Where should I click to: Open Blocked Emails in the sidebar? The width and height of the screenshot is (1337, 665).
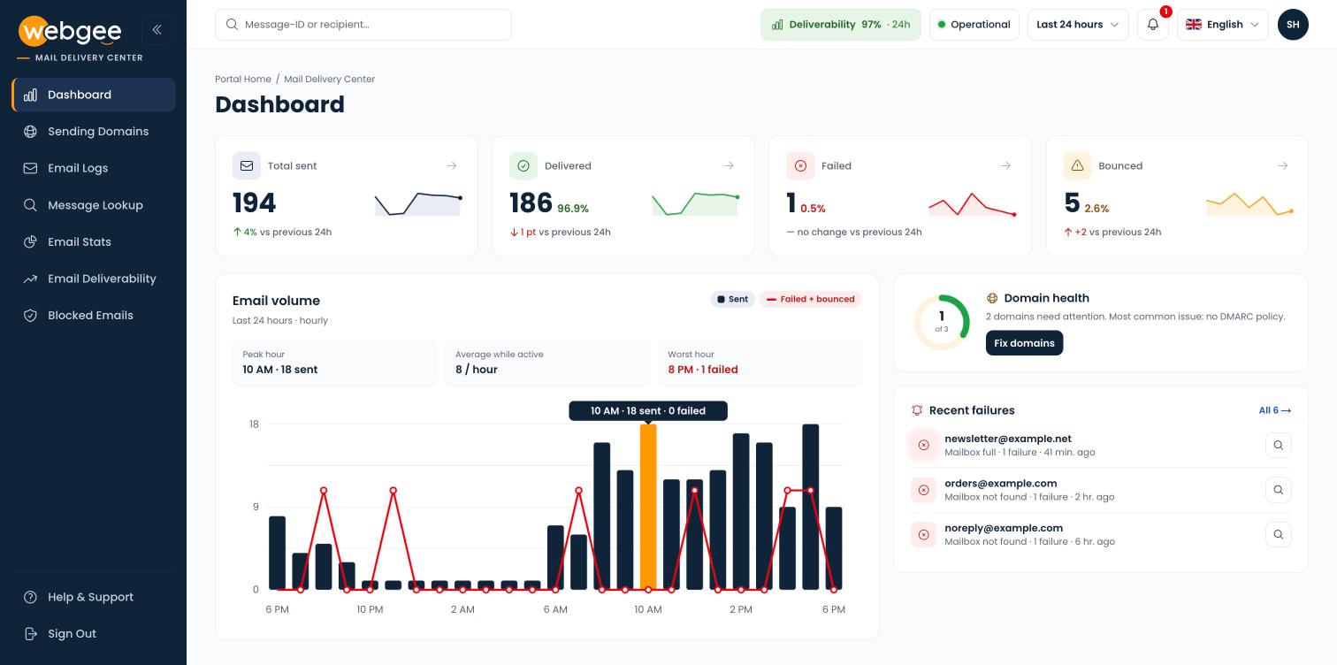click(x=94, y=315)
